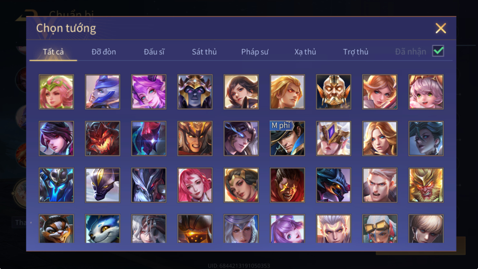Select the golden masked bald hero portrait

[334, 92]
